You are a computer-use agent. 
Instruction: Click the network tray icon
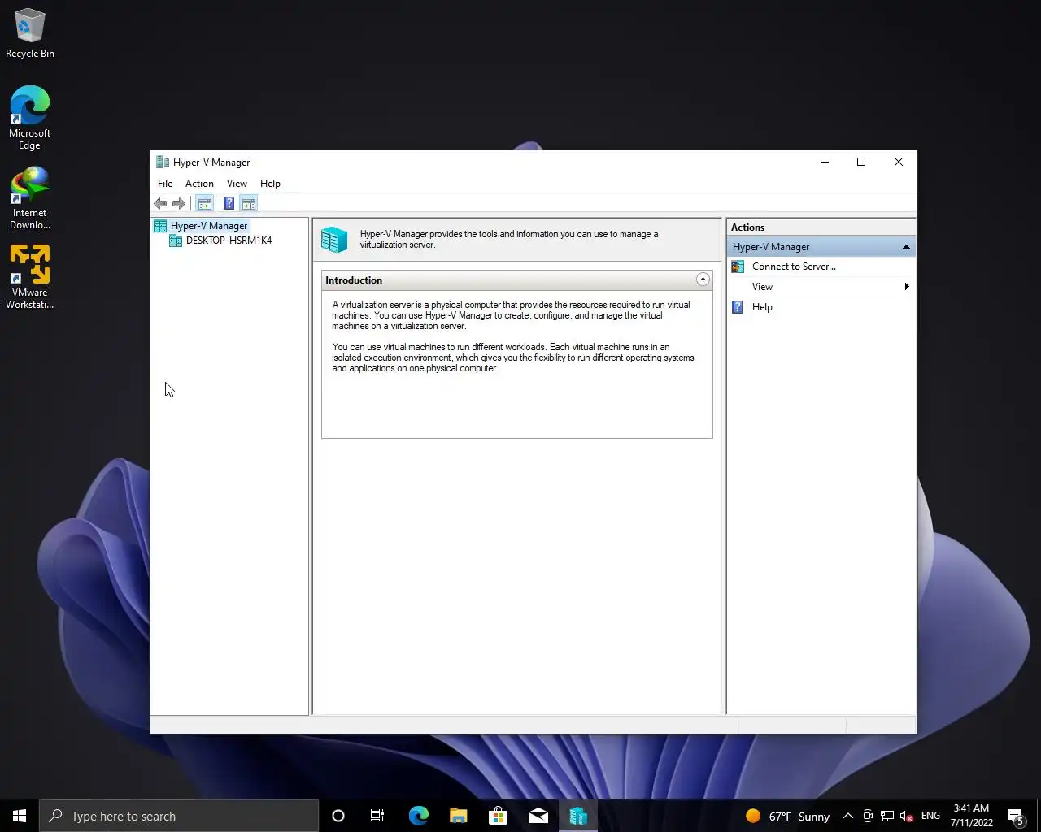887,816
